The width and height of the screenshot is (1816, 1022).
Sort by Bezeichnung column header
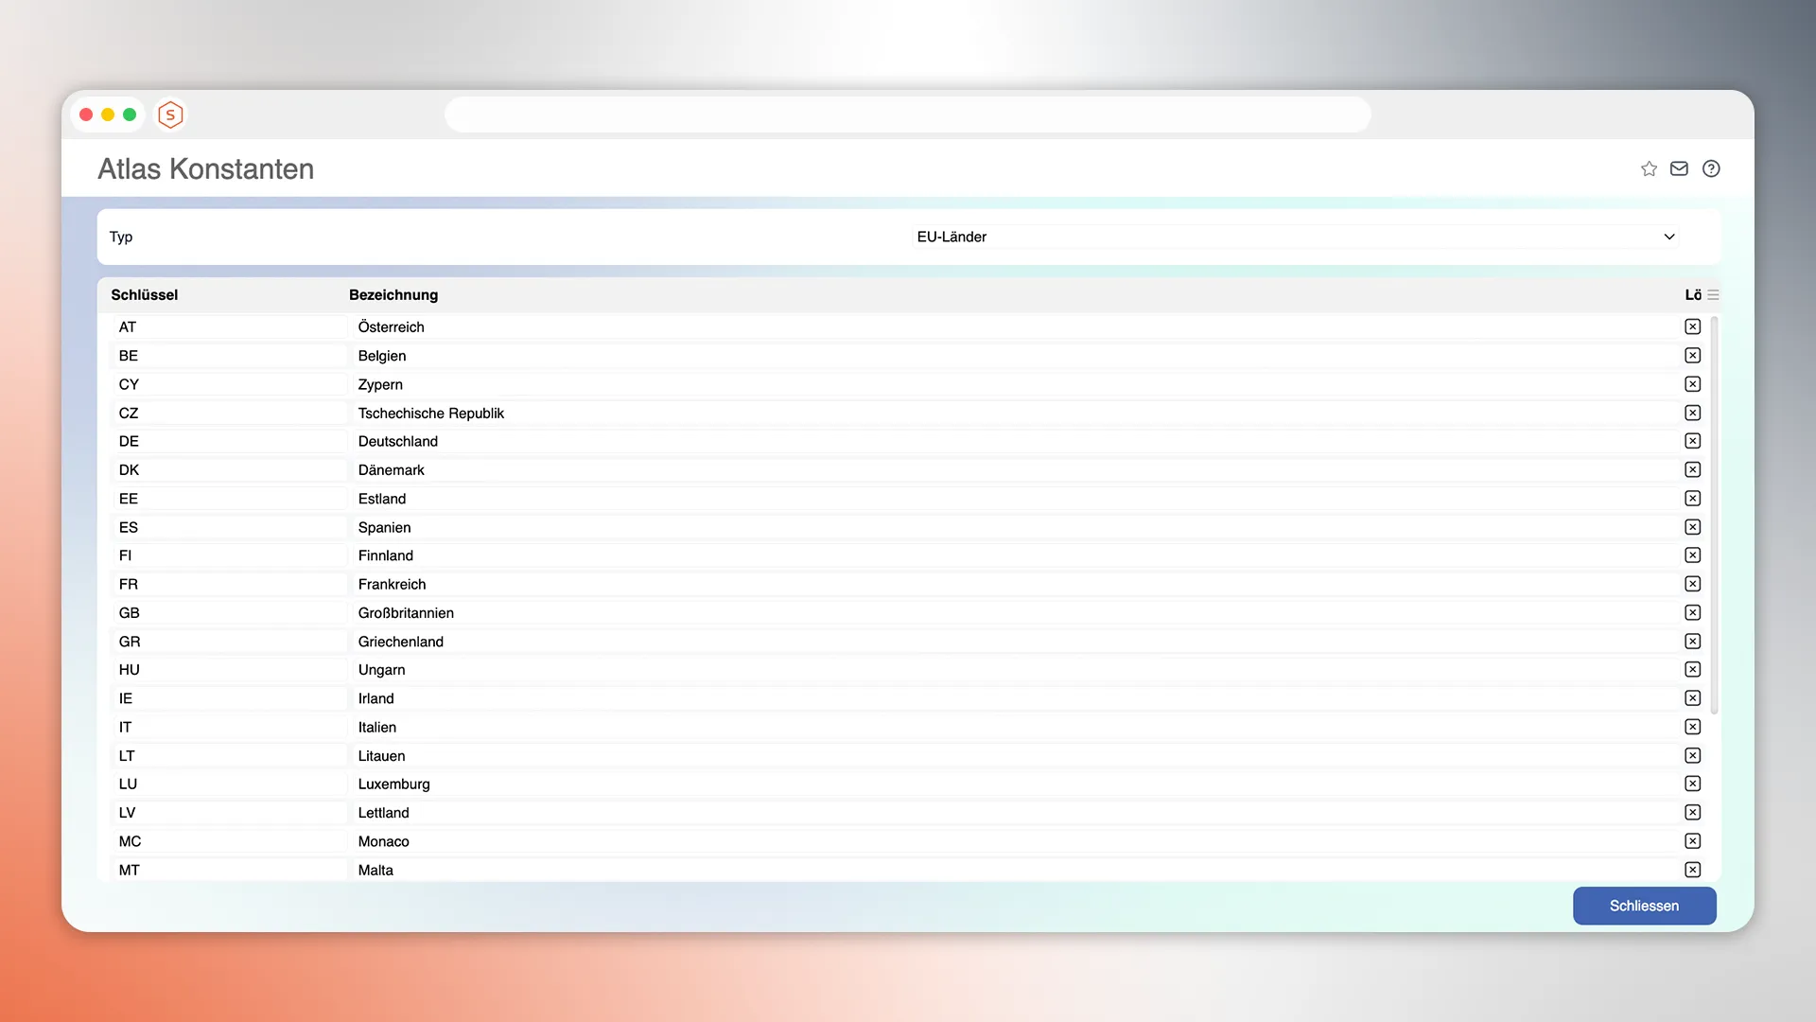point(393,295)
